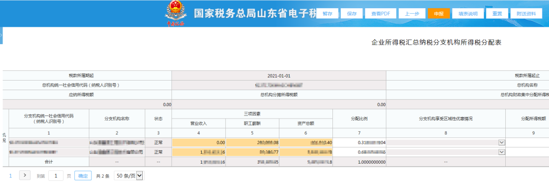Open the 50 条/页 page size dropdown
This screenshot has height=193, width=549.
coord(129,176)
